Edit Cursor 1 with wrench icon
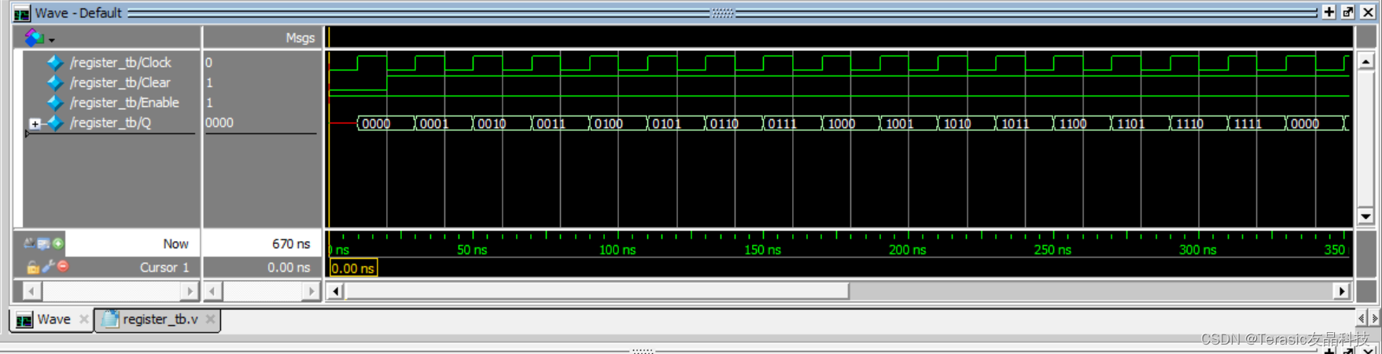Screen dimensions: 1382x354 (48, 267)
